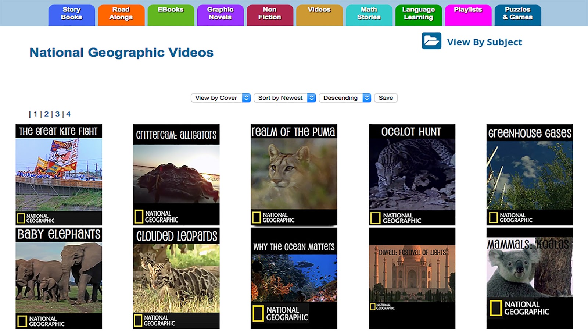
Task: Switch to the Read Alongs tab
Action: 121,15
